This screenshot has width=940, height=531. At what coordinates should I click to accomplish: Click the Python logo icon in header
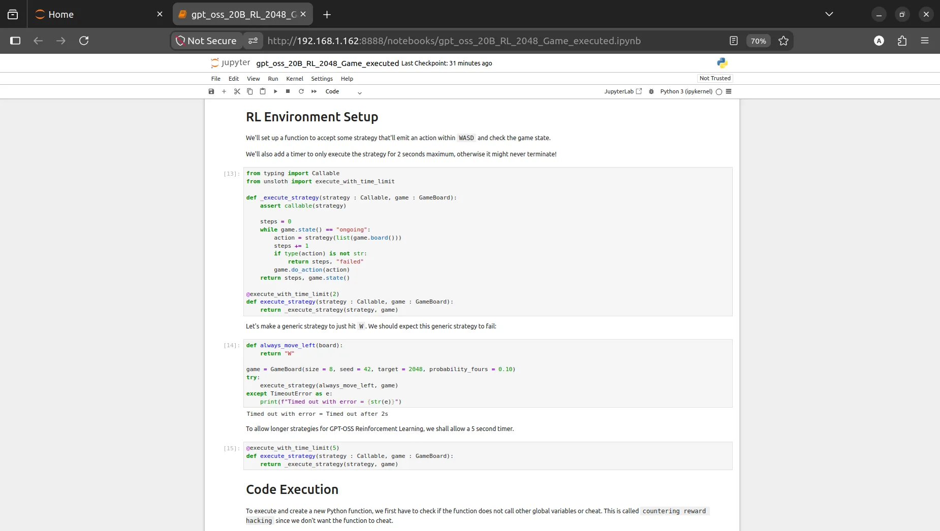(x=723, y=63)
